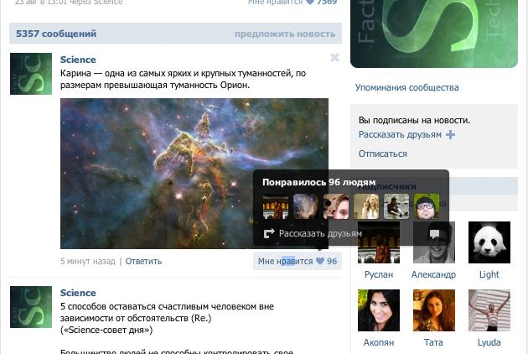528x354 pixels.
Task: Open Александр subscriber avatar
Action: 434,242
